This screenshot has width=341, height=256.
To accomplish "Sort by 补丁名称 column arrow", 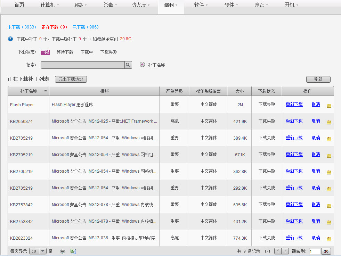I will [x=46, y=91].
